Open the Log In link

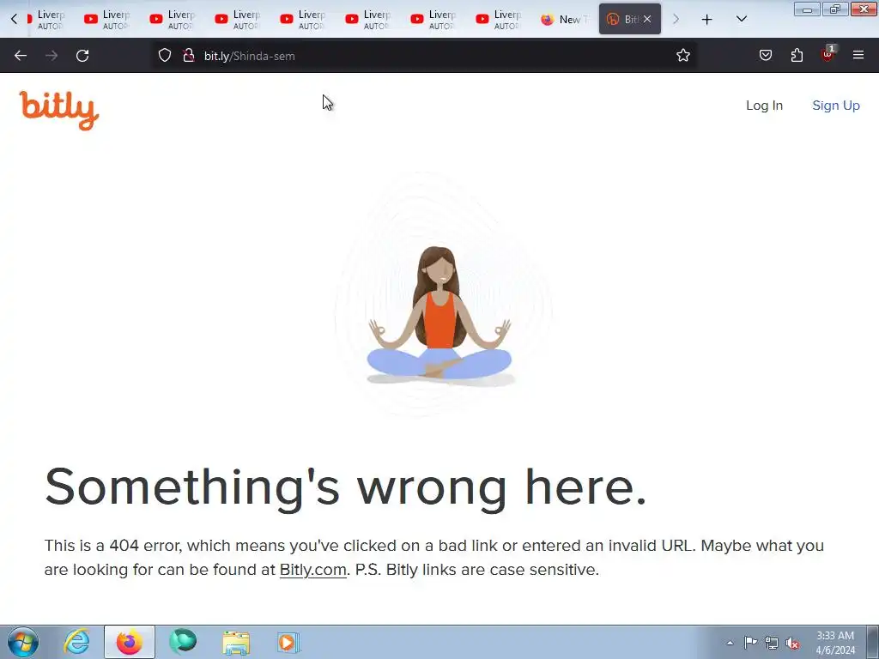click(x=764, y=106)
